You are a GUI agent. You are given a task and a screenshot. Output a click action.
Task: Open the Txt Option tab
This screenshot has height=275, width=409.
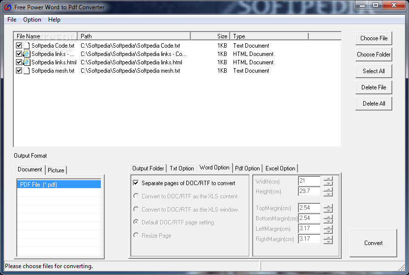[x=182, y=168]
